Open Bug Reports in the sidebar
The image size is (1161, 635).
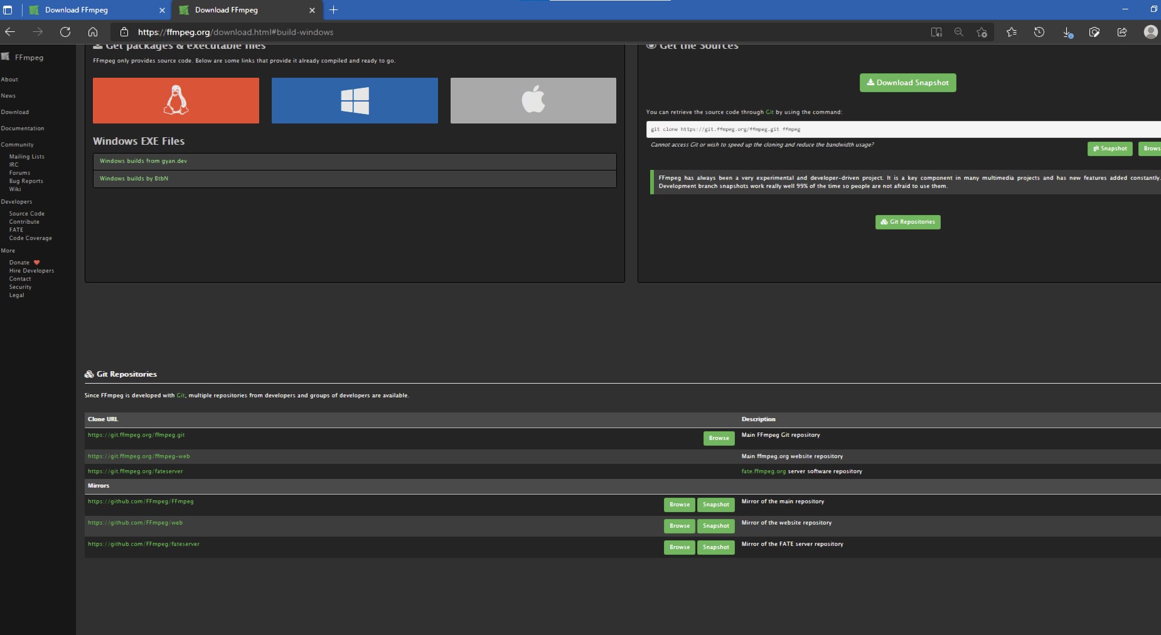coord(26,181)
